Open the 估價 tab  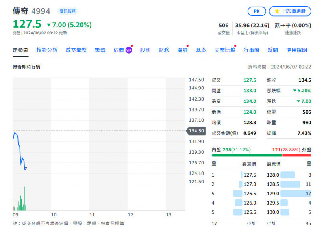pyautogui.click(x=119, y=50)
